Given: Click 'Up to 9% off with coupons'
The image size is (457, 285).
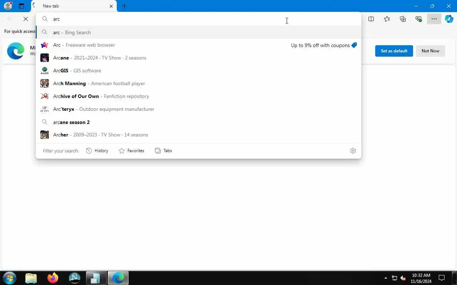Looking at the screenshot, I should pyautogui.click(x=320, y=45).
